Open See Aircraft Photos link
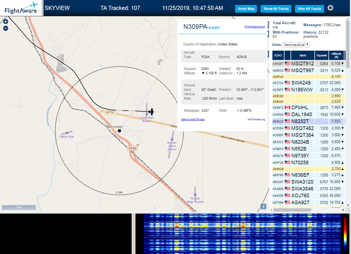 point(193,119)
